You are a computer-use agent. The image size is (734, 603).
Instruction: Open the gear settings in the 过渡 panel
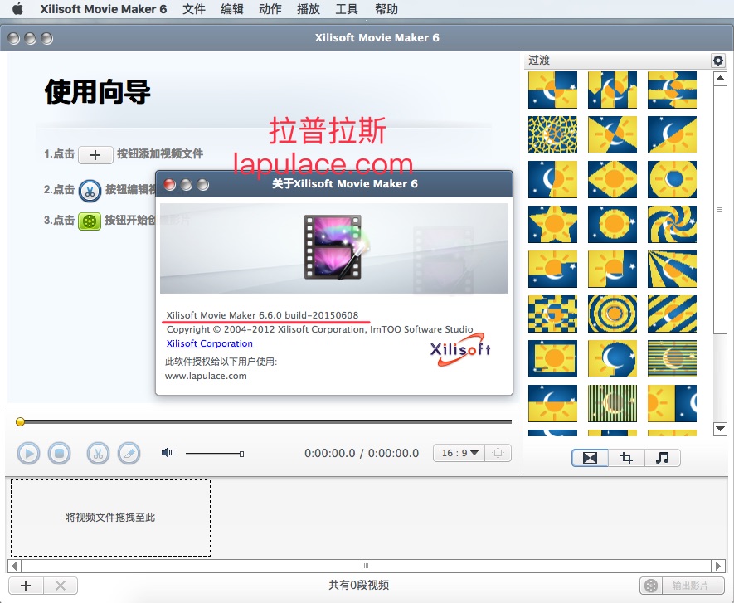(718, 60)
